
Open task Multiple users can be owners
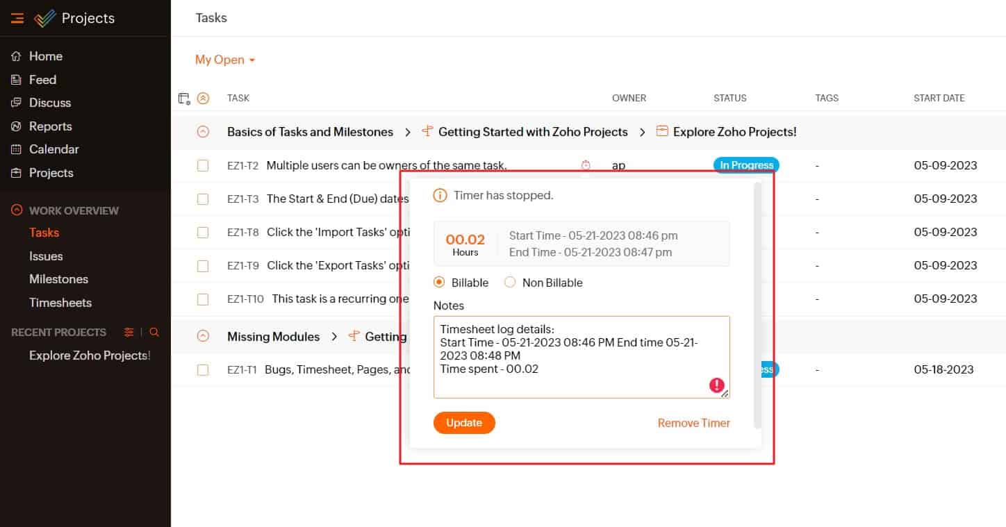[387, 165]
